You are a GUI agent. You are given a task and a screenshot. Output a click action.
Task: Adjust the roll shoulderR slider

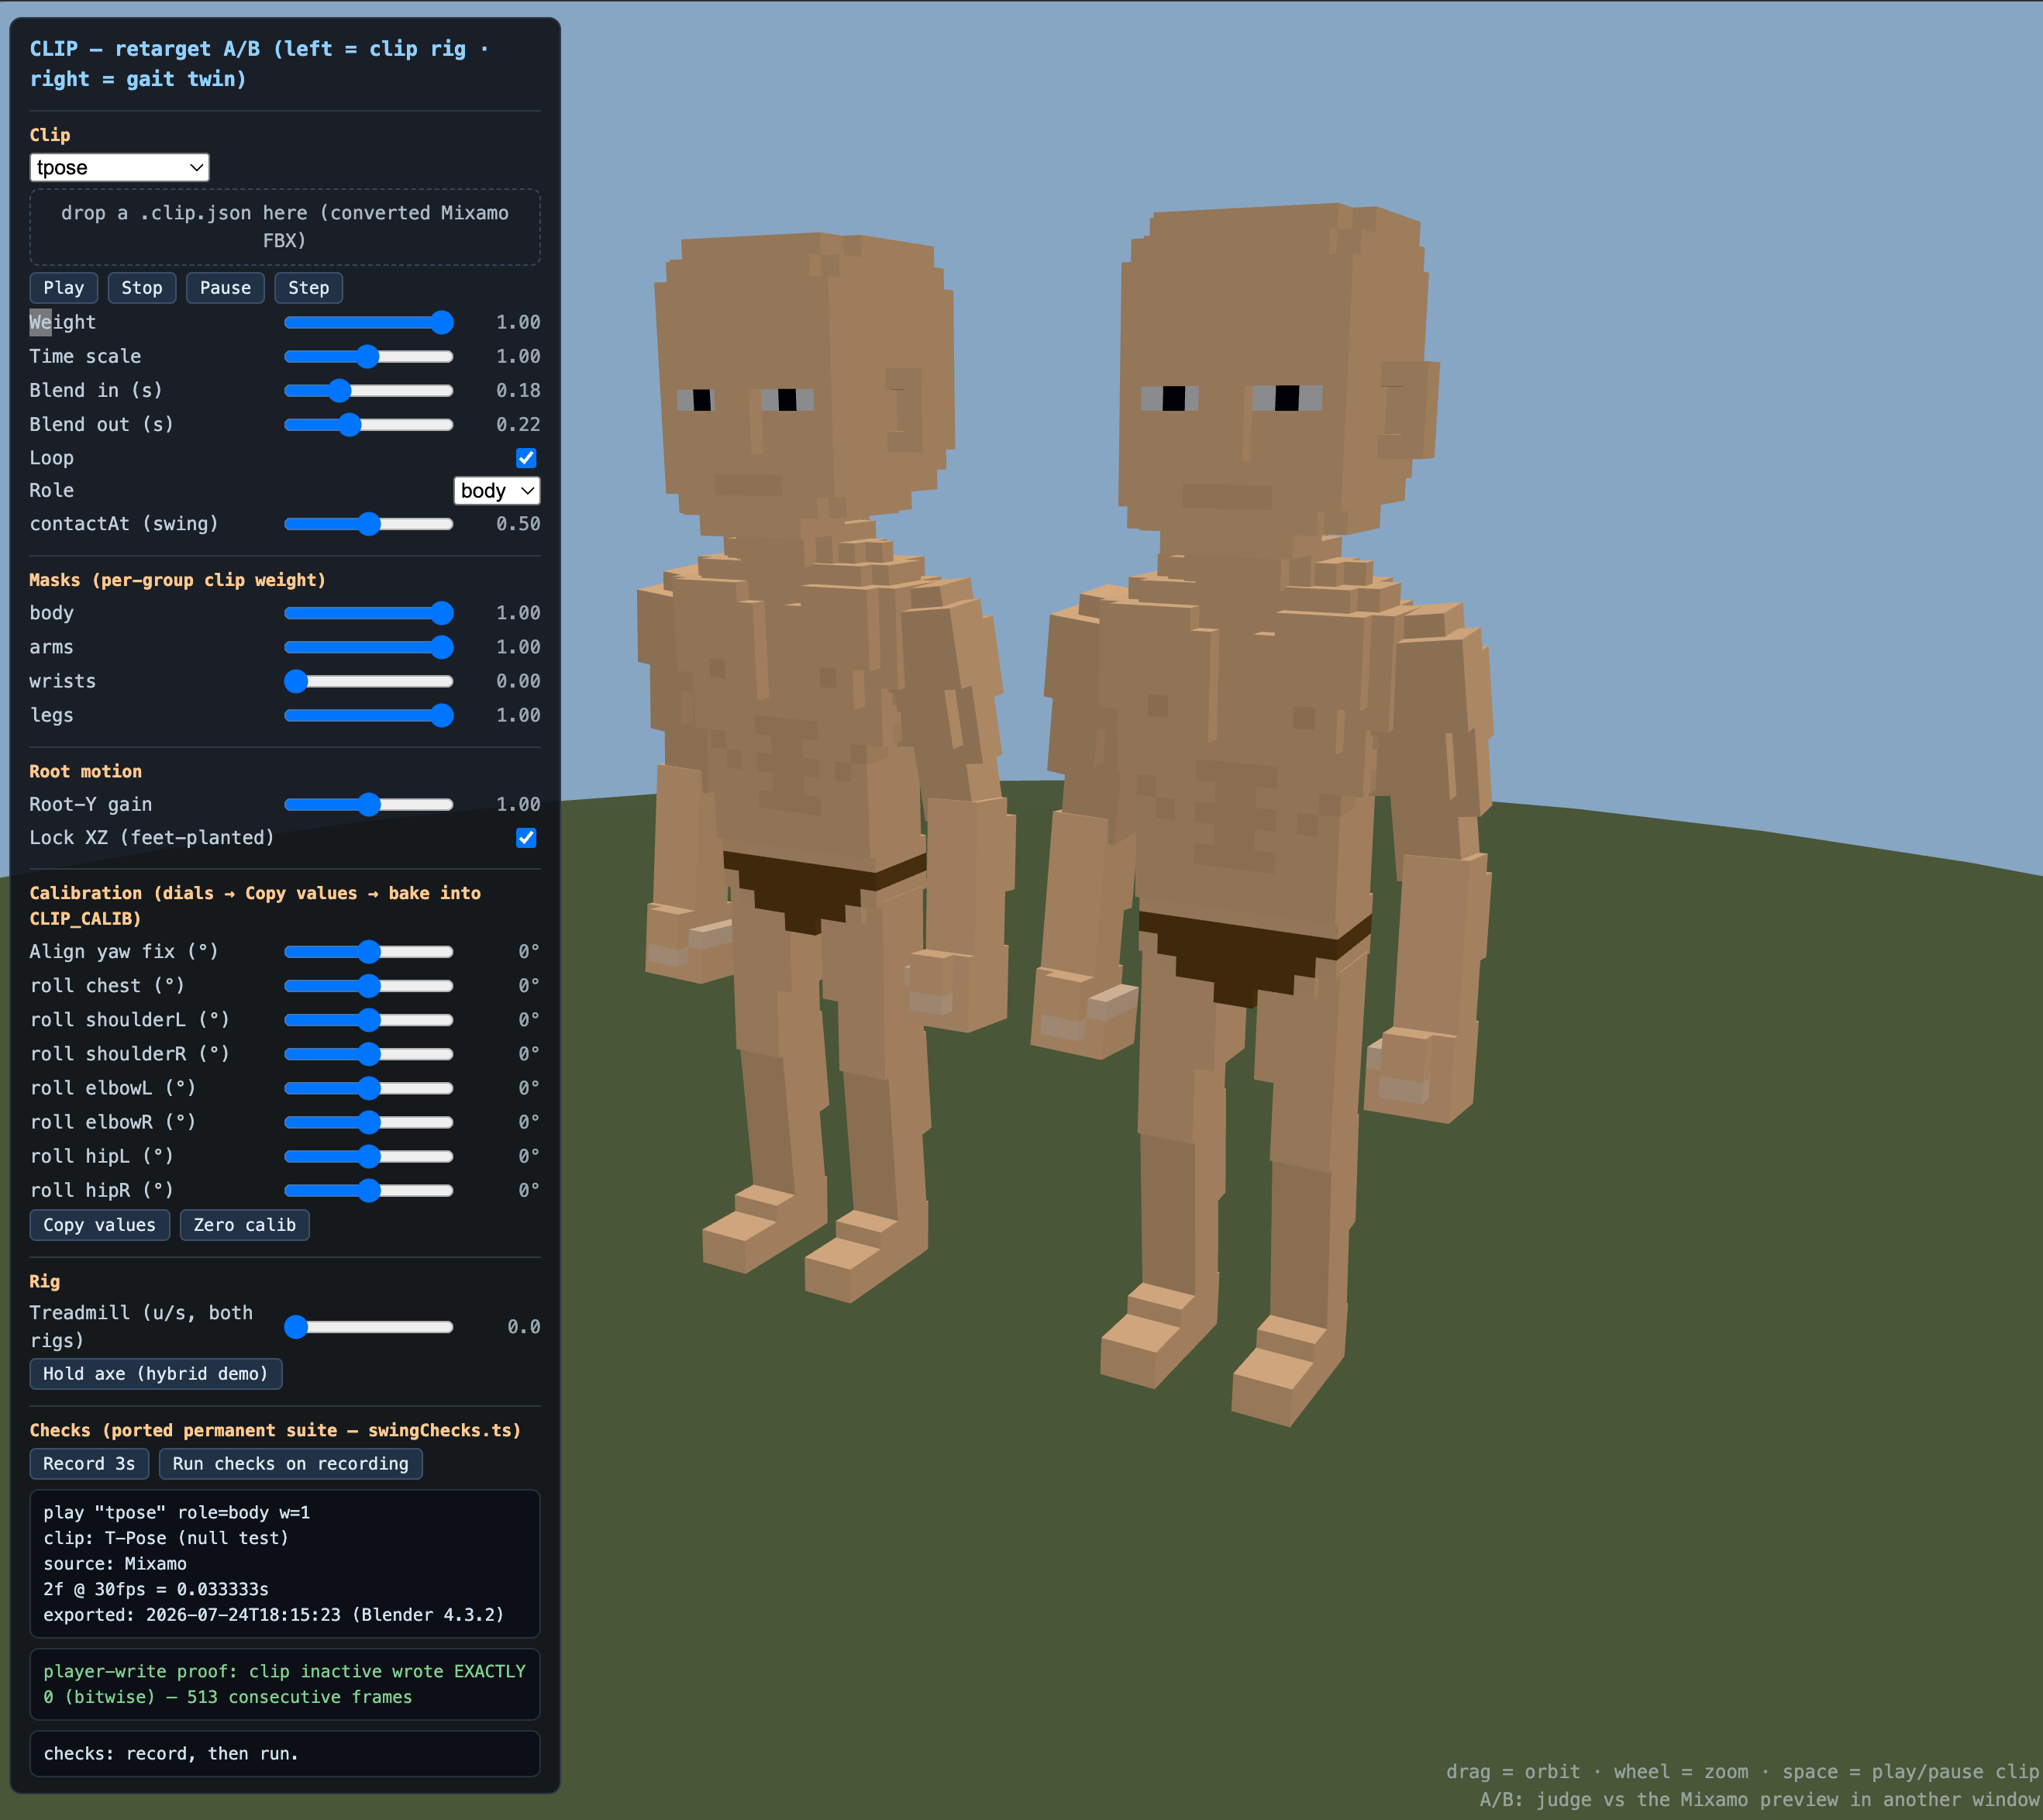369,1054
